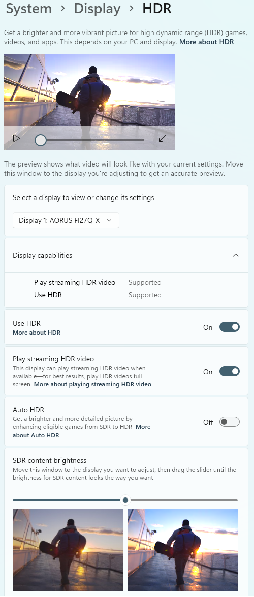Open More about HDR link in description

click(x=206, y=42)
